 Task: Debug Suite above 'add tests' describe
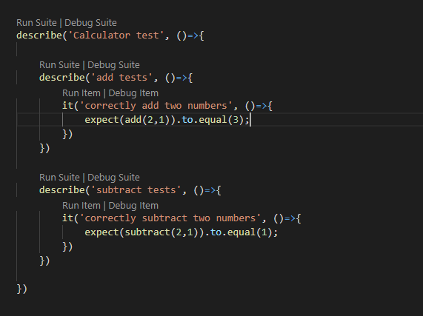tap(113, 65)
